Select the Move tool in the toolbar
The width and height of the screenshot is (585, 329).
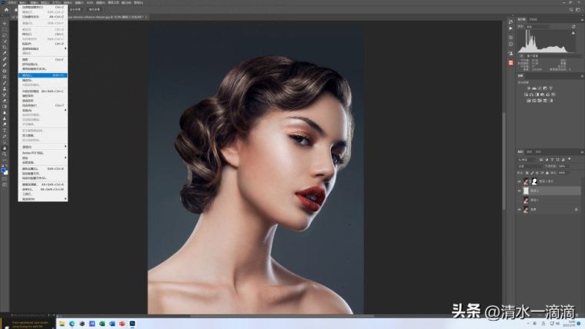click(5, 24)
